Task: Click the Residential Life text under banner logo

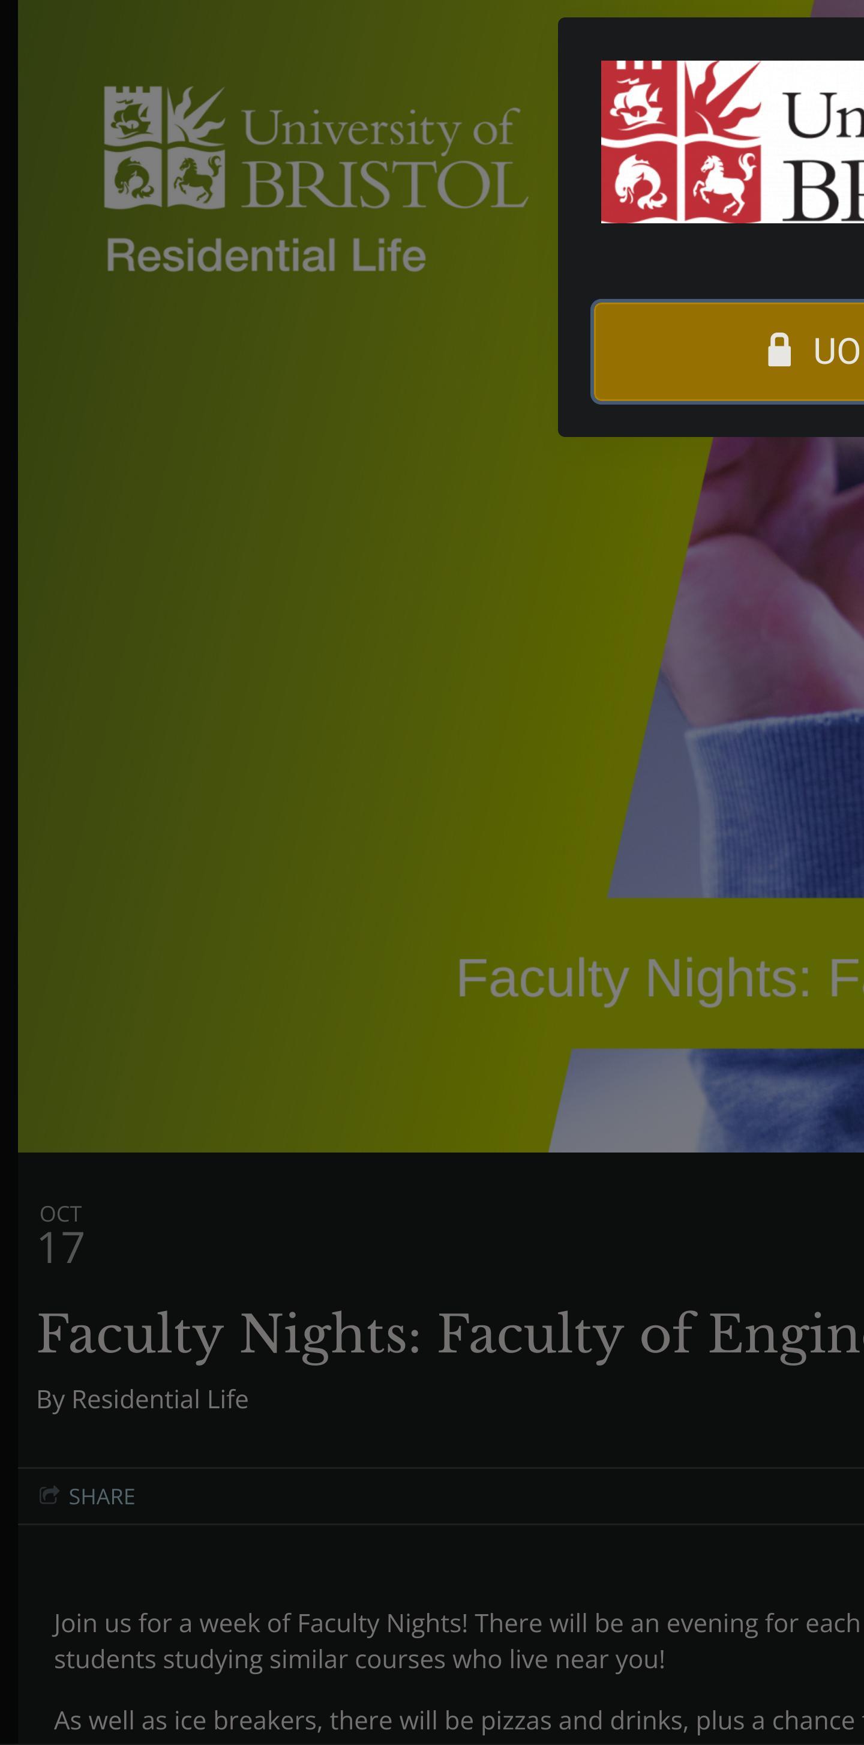Action: pyautogui.click(x=266, y=255)
